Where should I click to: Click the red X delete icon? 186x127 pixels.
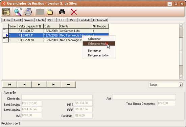pyautogui.click(x=74, y=12)
